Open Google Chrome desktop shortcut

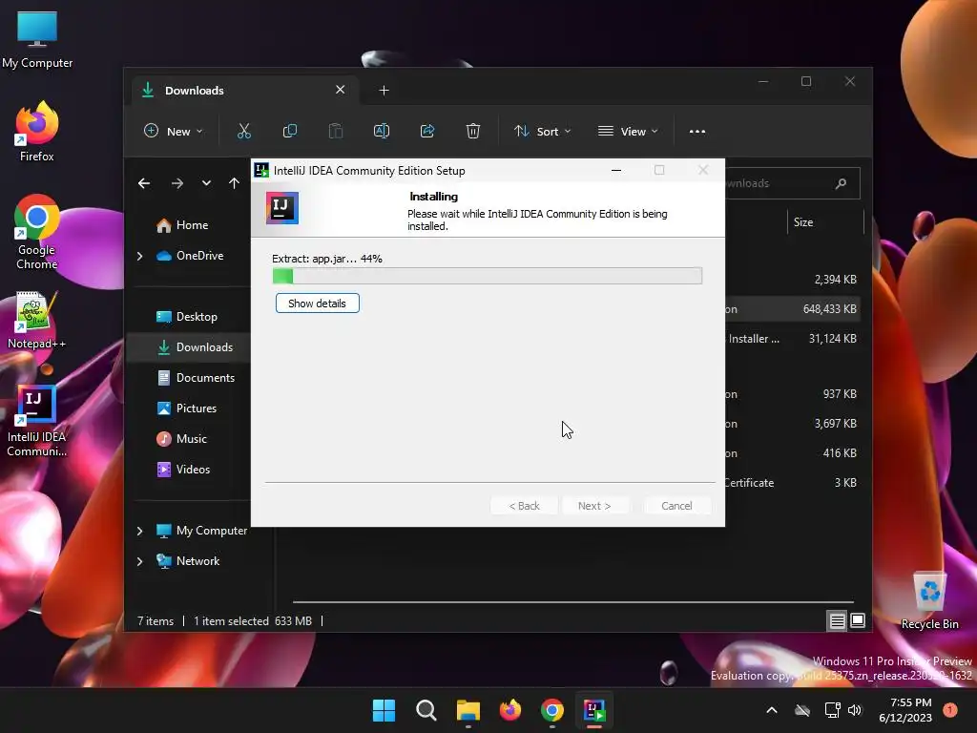coord(37,232)
